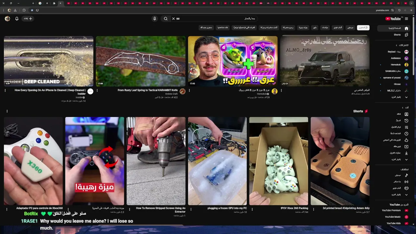Open the Lexus mix playlist thumbnail
Image resolution: width=416 pixels, height=234 pixels.
(325, 61)
